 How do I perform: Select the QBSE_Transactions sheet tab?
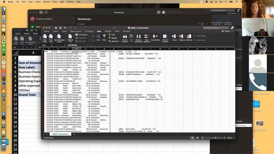click(x=60, y=134)
